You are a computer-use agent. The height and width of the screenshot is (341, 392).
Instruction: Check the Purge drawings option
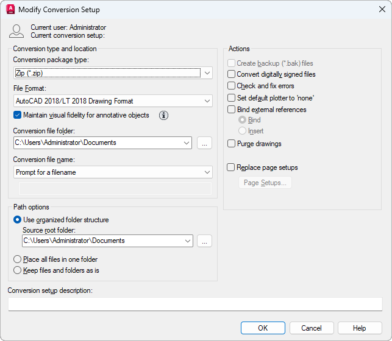click(232, 144)
